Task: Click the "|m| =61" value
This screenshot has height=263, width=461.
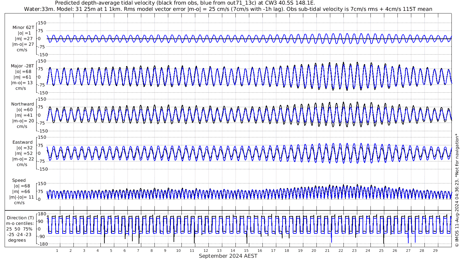Action: [x=23, y=77]
